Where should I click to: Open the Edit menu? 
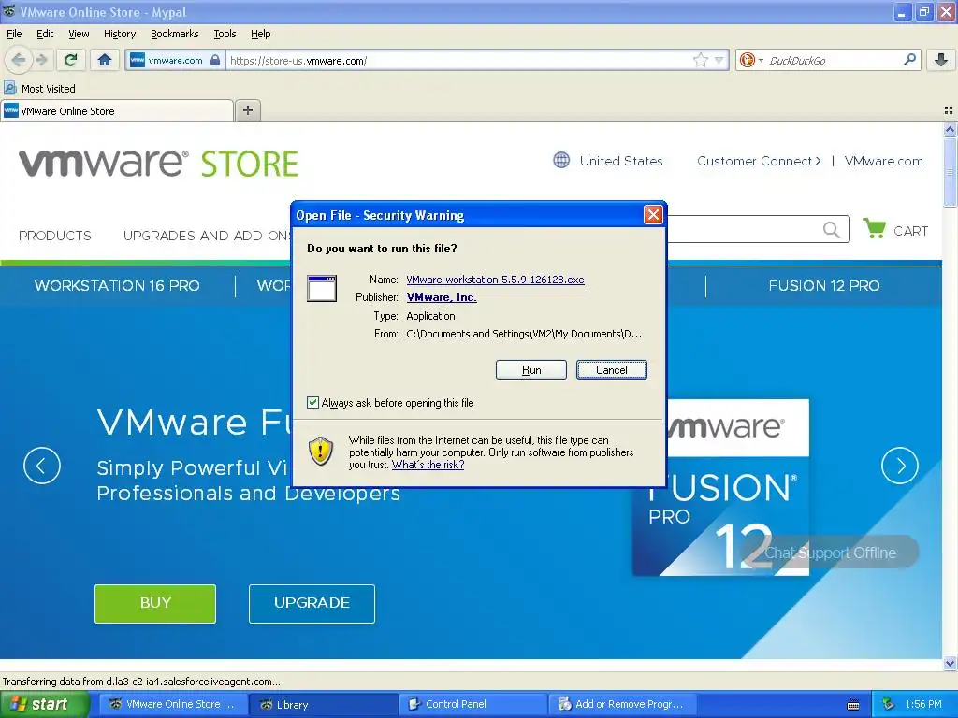tap(45, 34)
